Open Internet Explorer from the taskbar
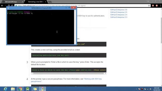 (5, 89)
